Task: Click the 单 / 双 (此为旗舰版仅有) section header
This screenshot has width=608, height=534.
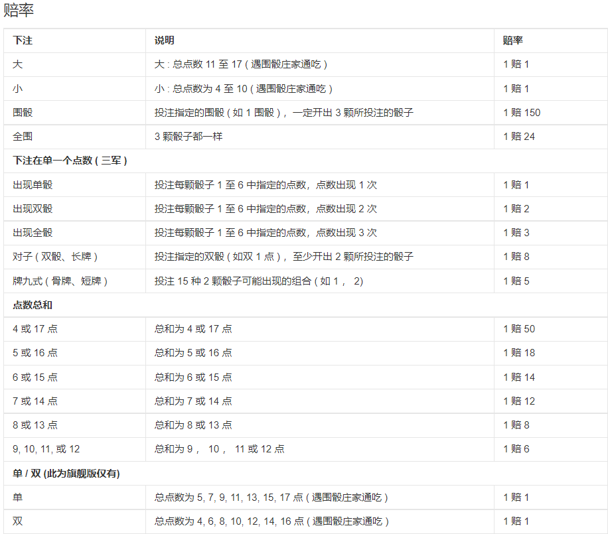Action: pos(66,474)
